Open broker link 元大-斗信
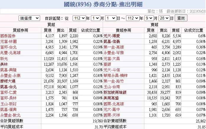This screenshot has width=206, height=129. tap(112, 70)
